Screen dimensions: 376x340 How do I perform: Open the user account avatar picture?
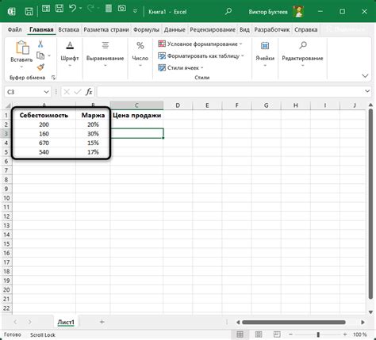pos(298,11)
